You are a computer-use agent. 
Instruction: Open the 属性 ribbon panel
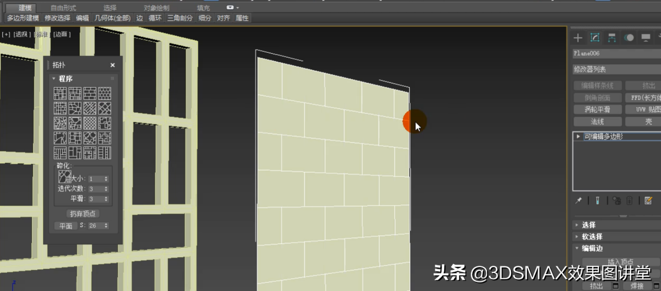pyautogui.click(x=242, y=18)
